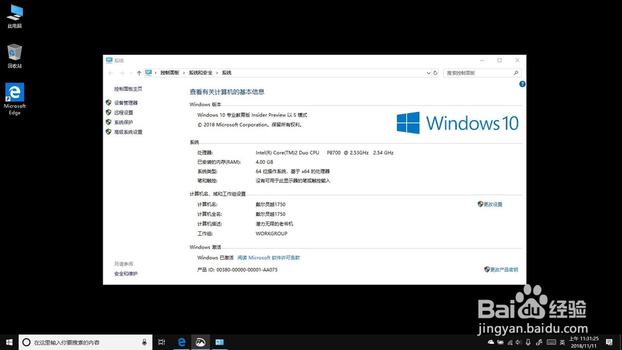Select the 潜力无限的老爷机 description text
This screenshot has height=350, width=622.
point(274,224)
